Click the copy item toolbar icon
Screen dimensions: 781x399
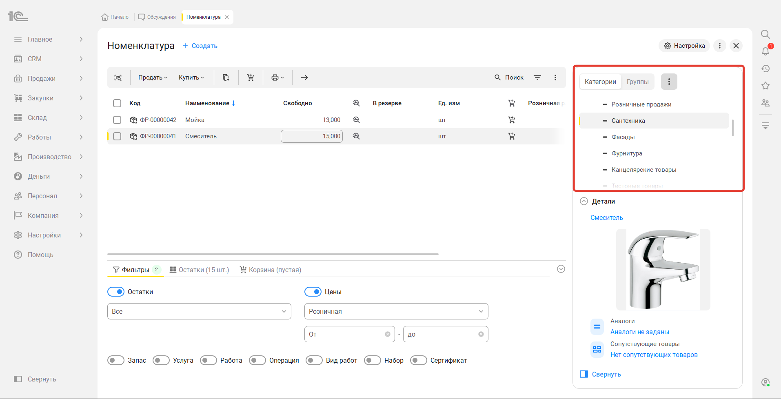coord(226,78)
